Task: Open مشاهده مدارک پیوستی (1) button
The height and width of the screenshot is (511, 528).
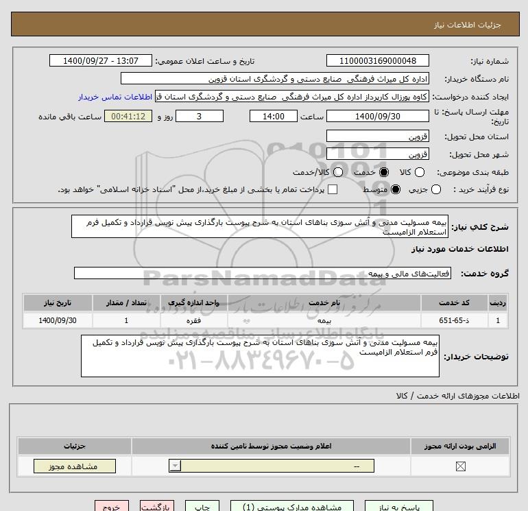Action: [292, 506]
